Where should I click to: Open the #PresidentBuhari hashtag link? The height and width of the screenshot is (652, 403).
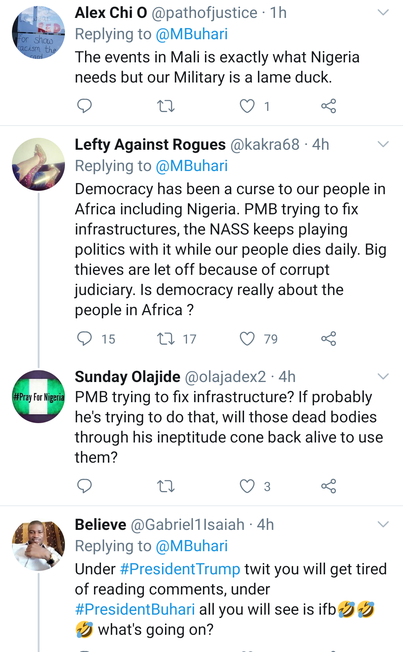135,609
